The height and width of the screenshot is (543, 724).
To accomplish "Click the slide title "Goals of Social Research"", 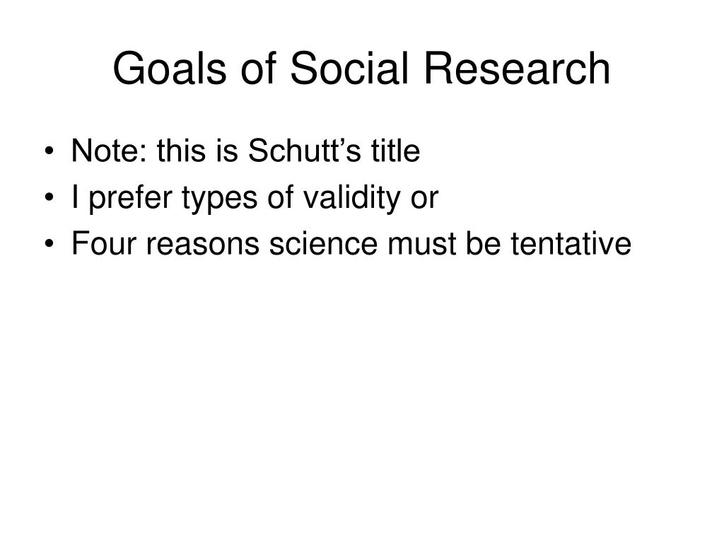I will [x=361, y=69].
